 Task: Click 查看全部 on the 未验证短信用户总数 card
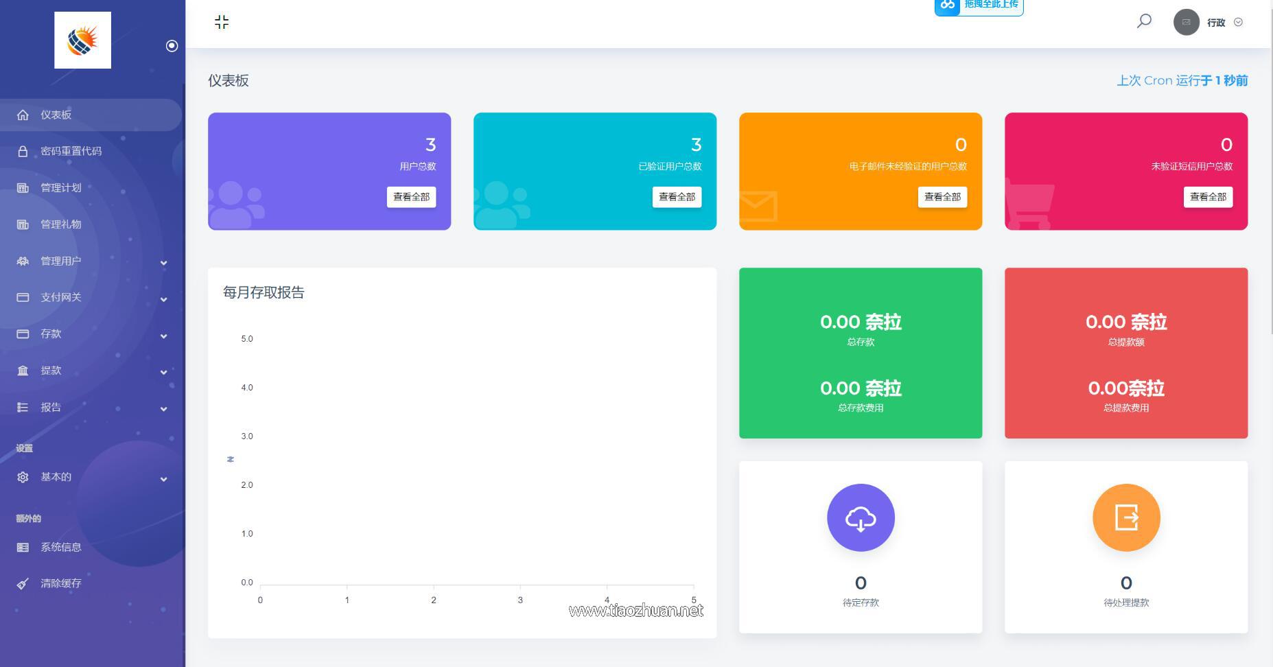click(1208, 197)
